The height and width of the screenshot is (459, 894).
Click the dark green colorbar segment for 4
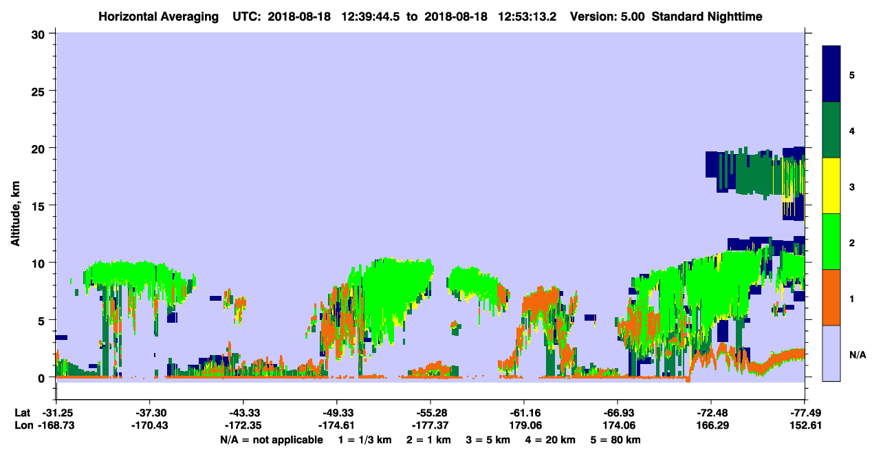point(831,130)
